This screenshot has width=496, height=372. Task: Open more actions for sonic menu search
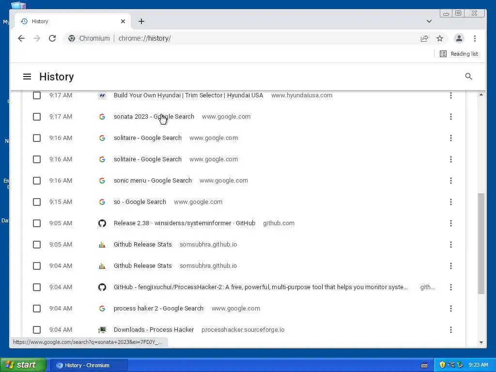pyautogui.click(x=451, y=181)
